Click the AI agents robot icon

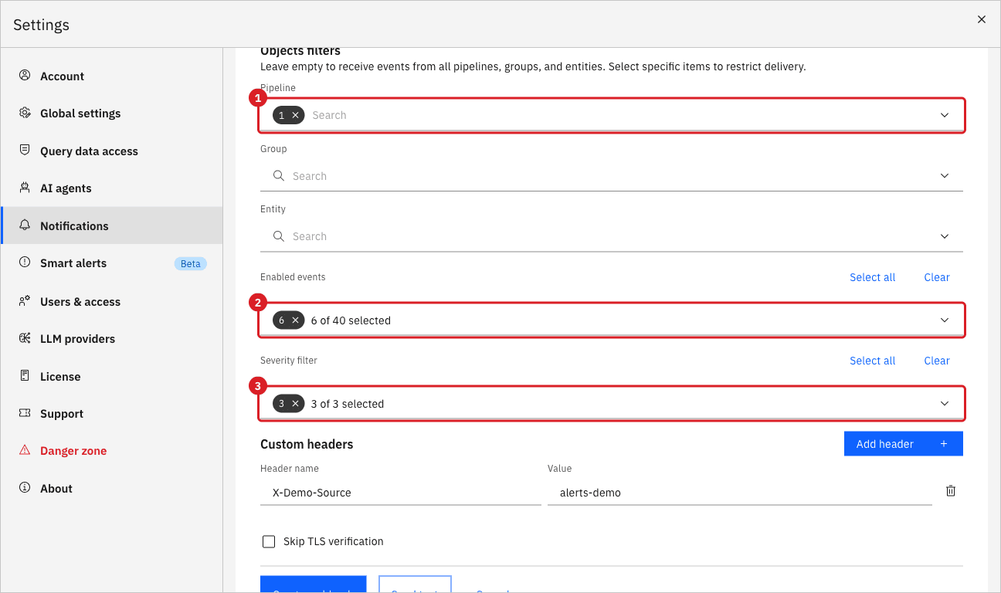tap(25, 188)
